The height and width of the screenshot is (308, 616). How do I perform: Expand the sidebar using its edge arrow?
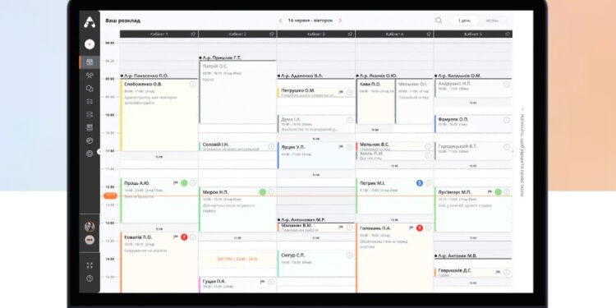[99, 151]
